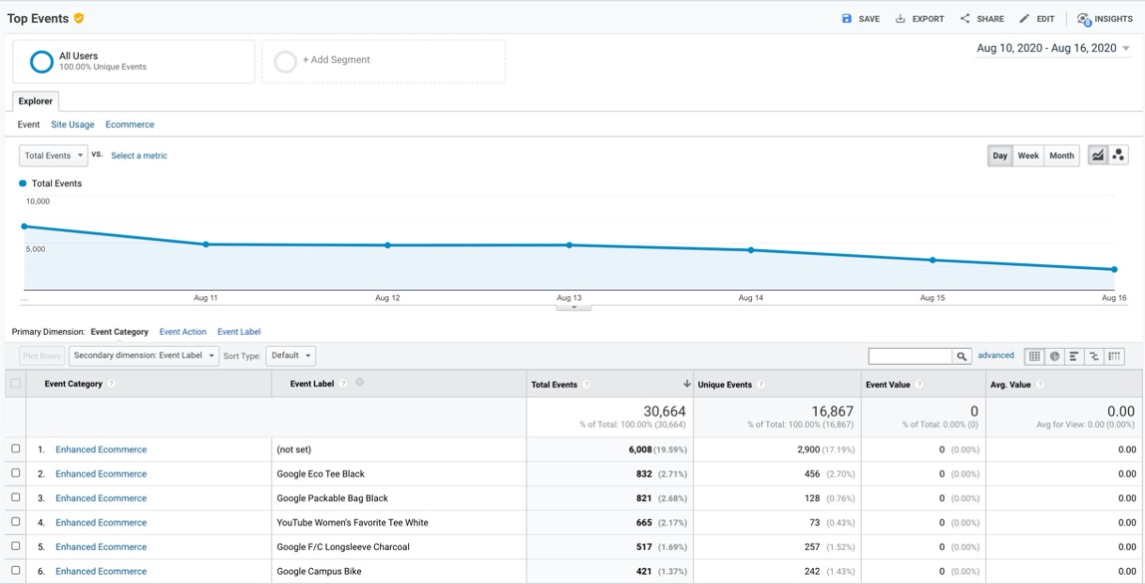Check the Google Eco Tee Black row checkbox
Screen dimensions: 1145x584
[16, 473]
